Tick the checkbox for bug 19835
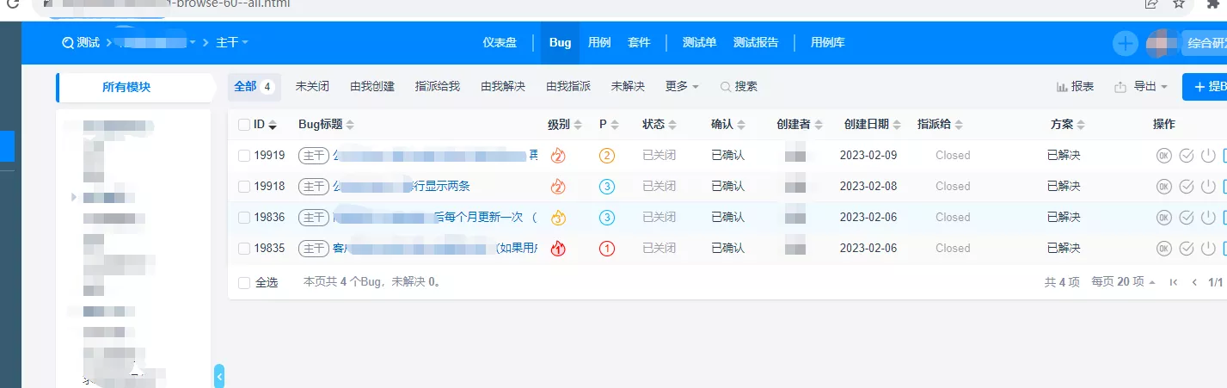 click(244, 249)
